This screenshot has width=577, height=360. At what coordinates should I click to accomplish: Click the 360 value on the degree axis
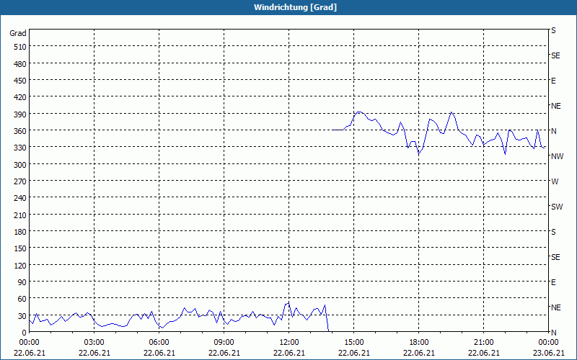point(20,131)
